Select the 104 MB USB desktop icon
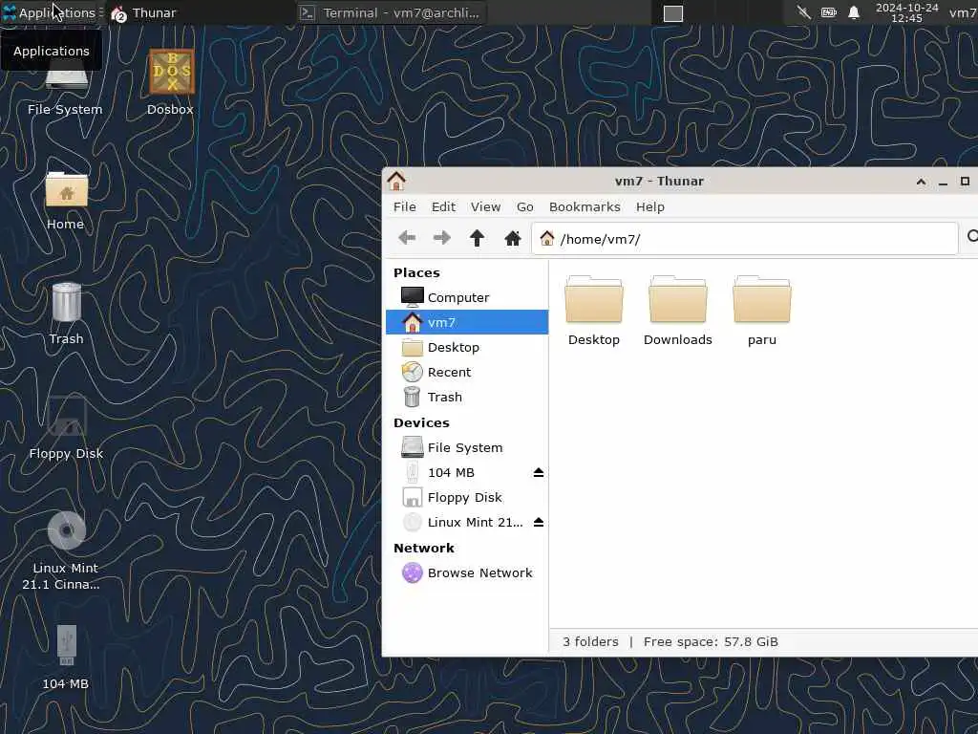The image size is (978, 734). (66, 657)
